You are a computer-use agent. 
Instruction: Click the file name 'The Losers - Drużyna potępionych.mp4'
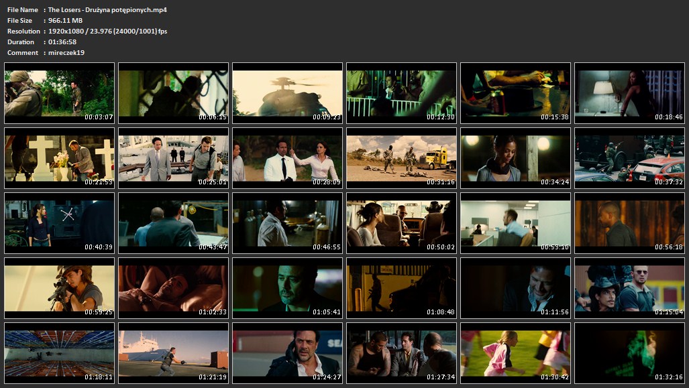pos(107,9)
